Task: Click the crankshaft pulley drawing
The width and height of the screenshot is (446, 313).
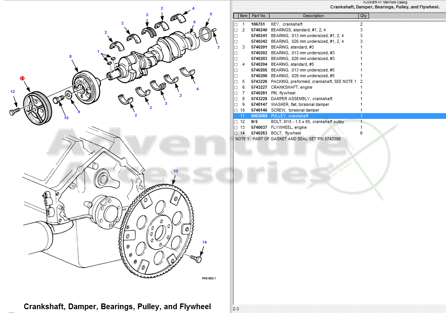Action: pyautogui.click(x=37, y=108)
